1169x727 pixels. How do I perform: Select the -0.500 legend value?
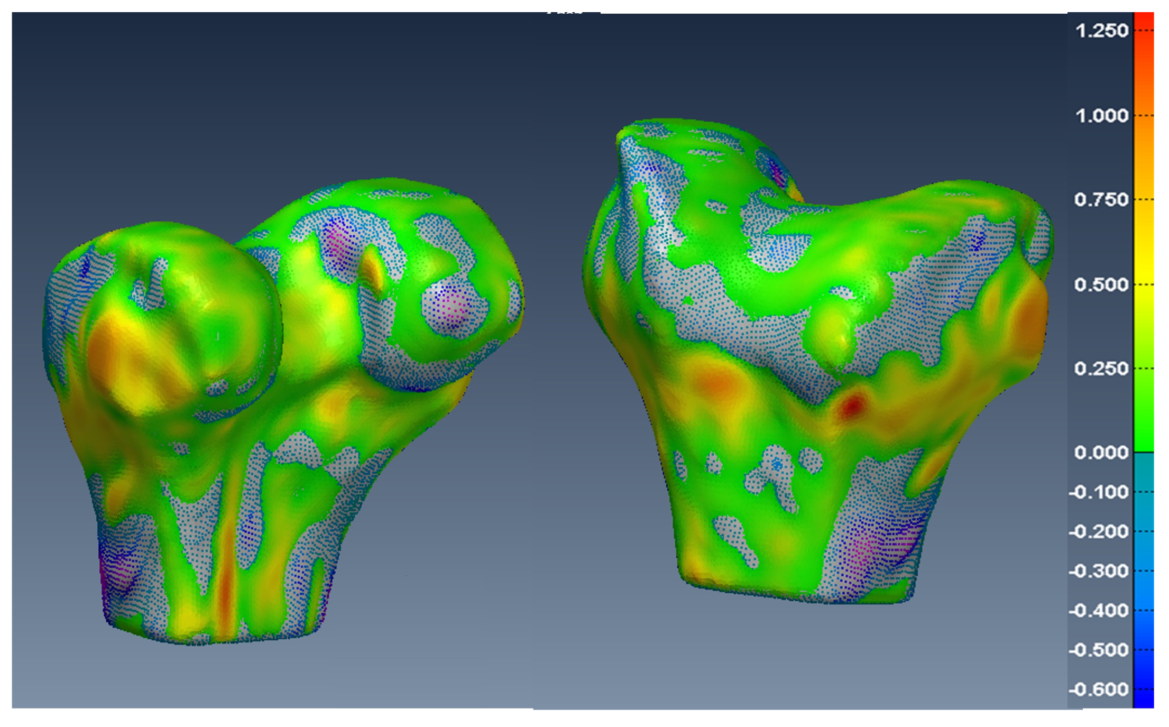(1099, 650)
